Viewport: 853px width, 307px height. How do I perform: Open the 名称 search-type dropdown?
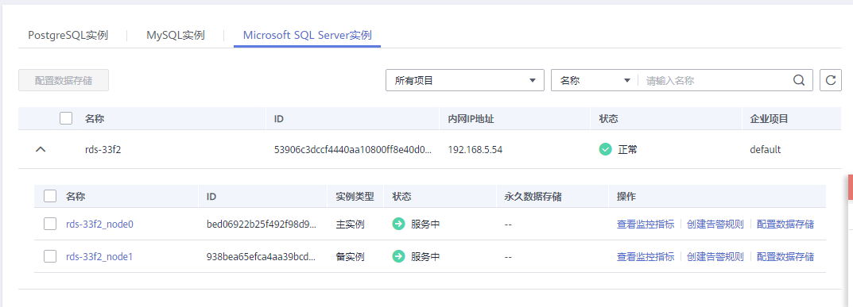click(595, 80)
